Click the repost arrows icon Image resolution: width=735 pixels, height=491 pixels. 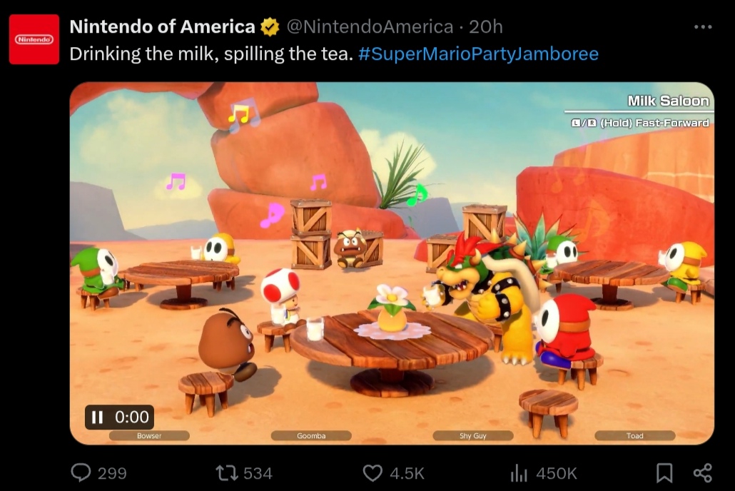click(x=227, y=472)
